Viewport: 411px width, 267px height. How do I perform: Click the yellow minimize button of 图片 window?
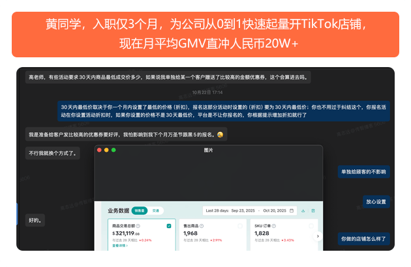click(x=106, y=150)
